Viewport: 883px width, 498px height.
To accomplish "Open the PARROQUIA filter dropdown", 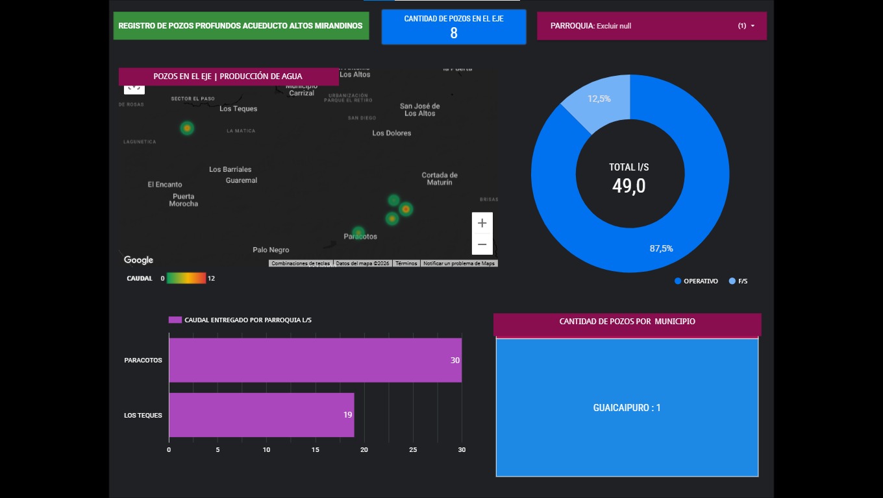I will [x=651, y=26].
